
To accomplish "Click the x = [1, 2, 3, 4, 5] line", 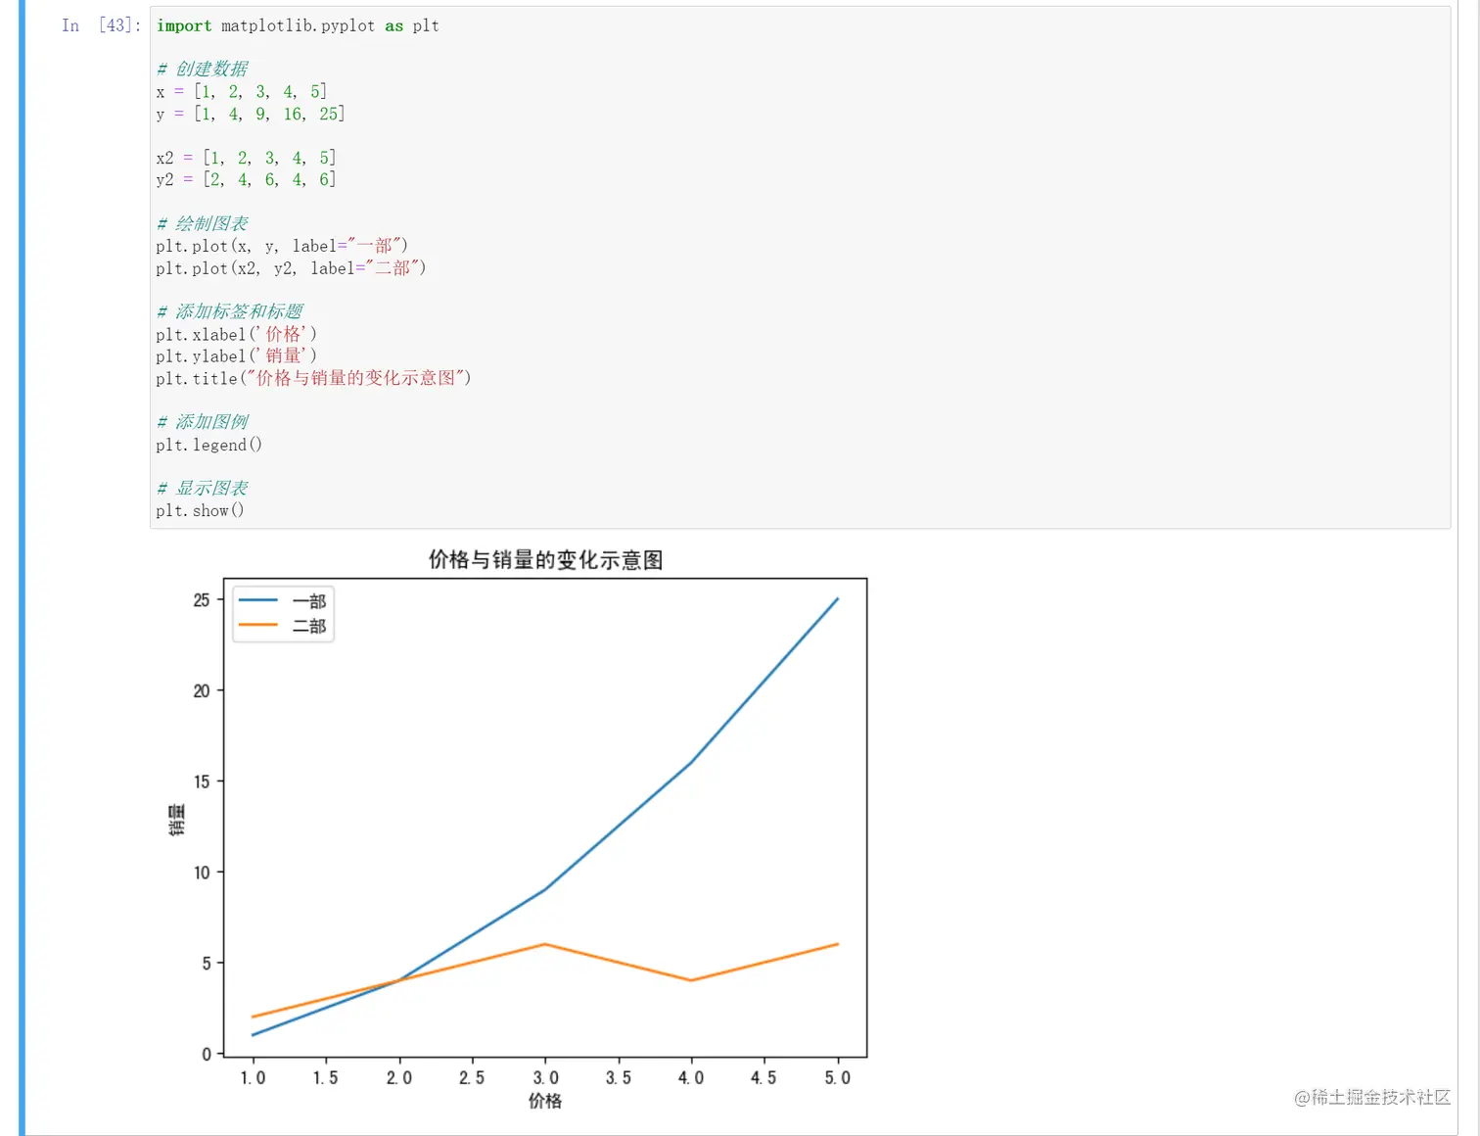I will [241, 92].
